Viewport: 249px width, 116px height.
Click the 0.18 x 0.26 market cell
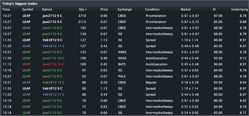(190, 82)
